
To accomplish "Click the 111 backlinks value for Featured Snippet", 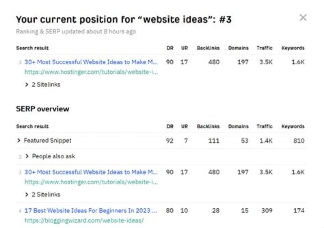I will (x=214, y=141).
